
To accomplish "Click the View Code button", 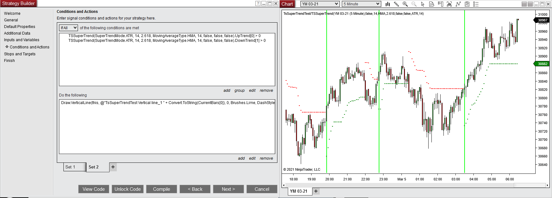I will (94, 189).
